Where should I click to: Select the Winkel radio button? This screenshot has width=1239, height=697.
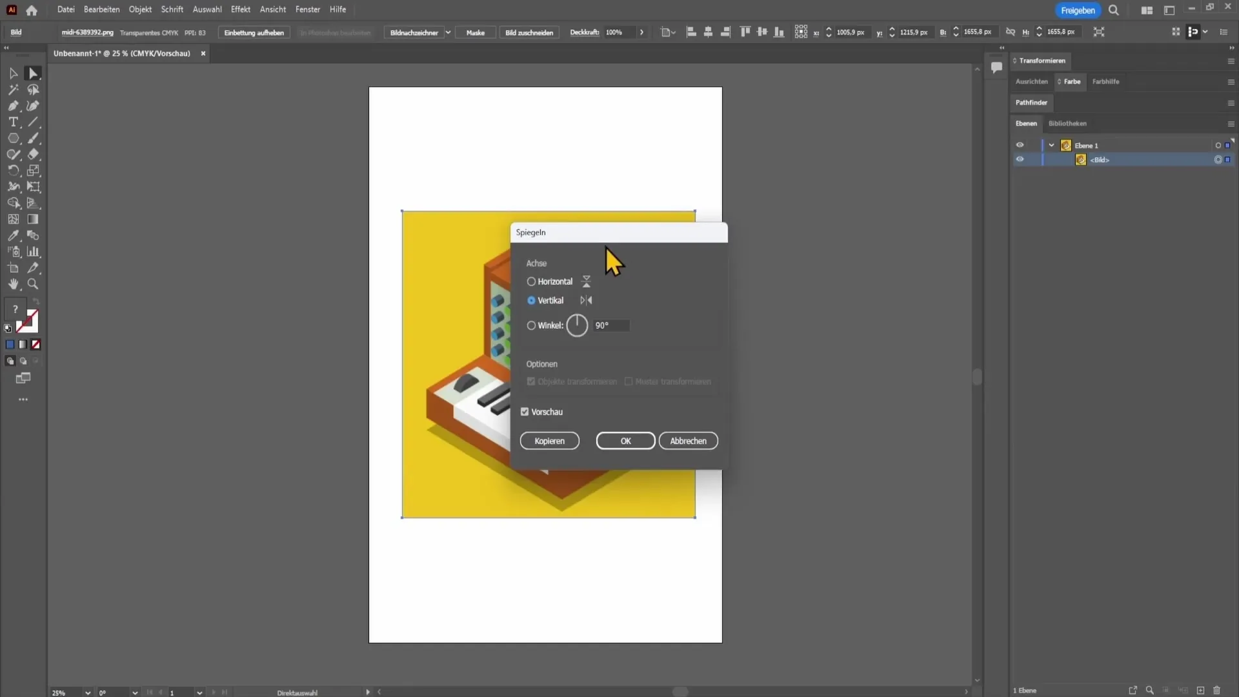click(x=531, y=325)
